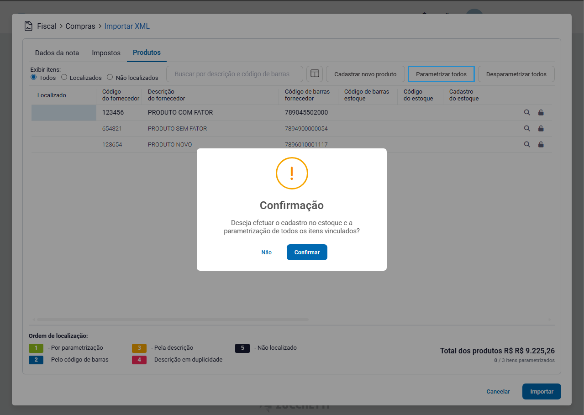The image size is (584, 415).
Task: Select the Todos radio button
Action: click(x=33, y=77)
